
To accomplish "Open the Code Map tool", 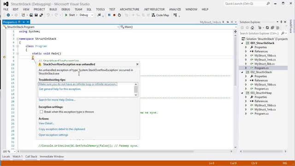I will 160,15.
